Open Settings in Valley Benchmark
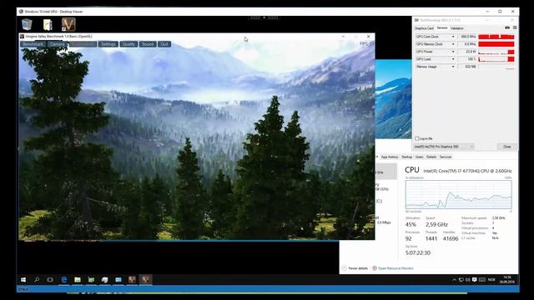 (x=108, y=44)
